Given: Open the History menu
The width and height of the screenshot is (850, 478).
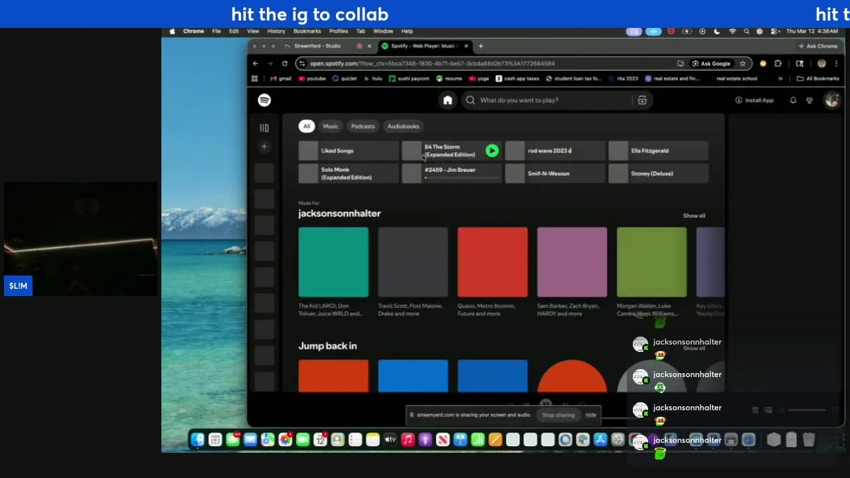Looking at the screenshot, I should 276,31.
